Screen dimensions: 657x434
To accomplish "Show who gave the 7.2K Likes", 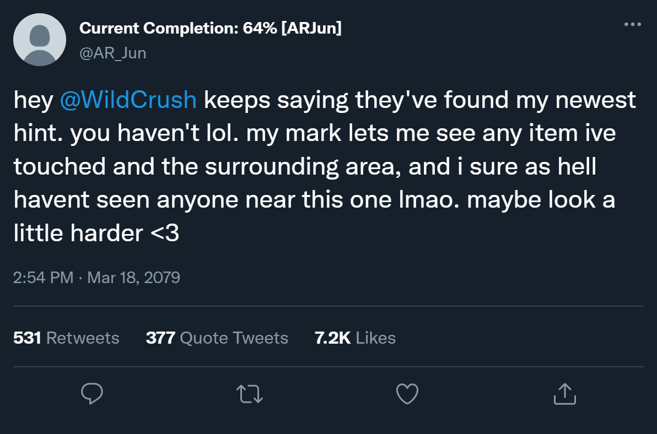I will (x=355, y=338).
